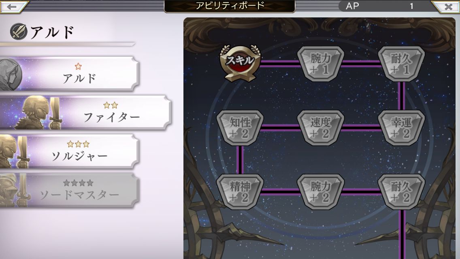This screenshot has height=259, width=460.
Task: Select the 速度+2 ability node
Action: [x=320, y=128]
